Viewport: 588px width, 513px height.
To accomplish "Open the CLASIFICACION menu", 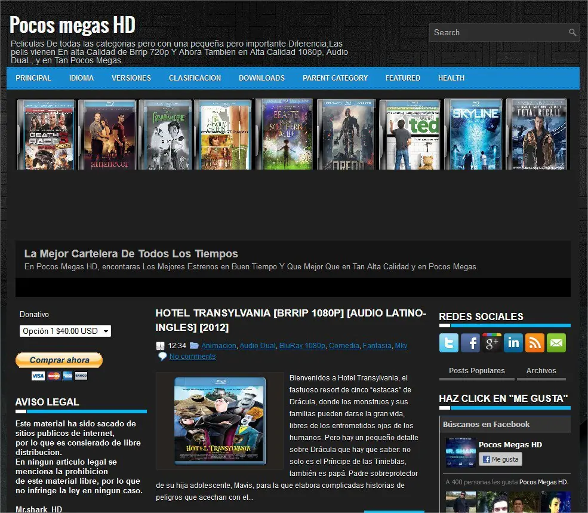I will (x=195, y=78).
